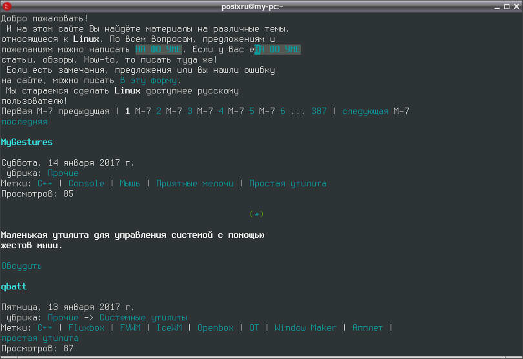523x359 pixels.
Task: Click the window title 'posixru@my-pc:~'
Action: coord(252,6)
